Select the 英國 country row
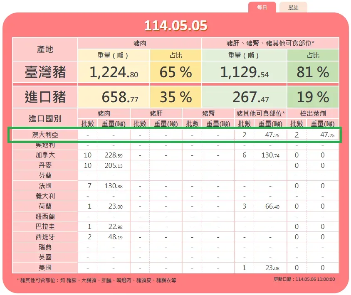This screenshot has height=295, width=351. 175,257
